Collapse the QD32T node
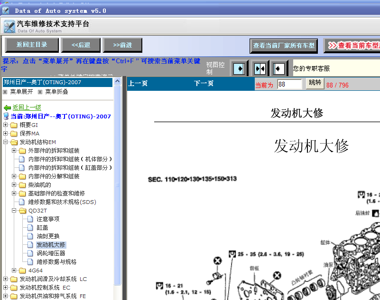Screen dimensions: 380x300 point(14,211)
